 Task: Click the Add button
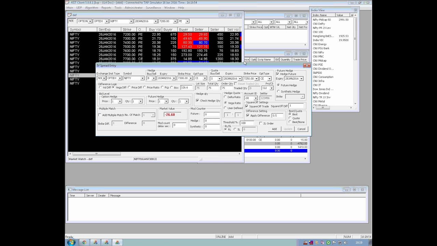[274, 129]
